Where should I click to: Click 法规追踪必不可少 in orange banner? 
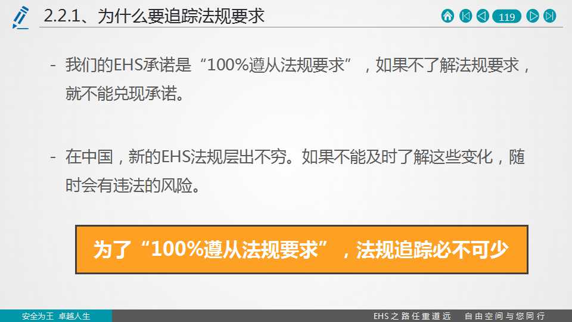433,250
